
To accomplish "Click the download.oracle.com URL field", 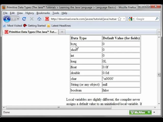I will [84, 19].
